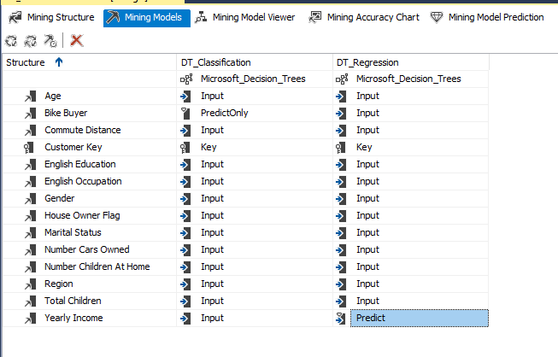Open the Mining Accuracy Chart tab
558x357 pixels.
(364, 17)
